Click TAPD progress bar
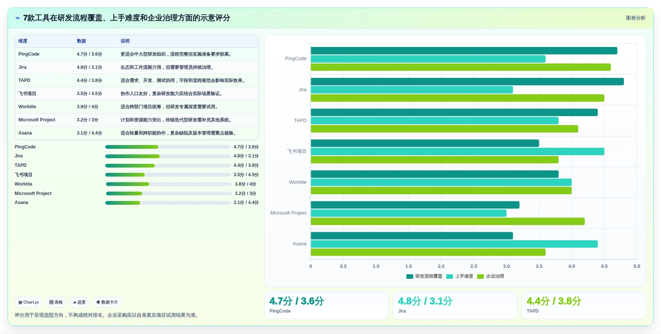This screenshot has width=661, height=334. pyautogui.click(x=168, y=165)
